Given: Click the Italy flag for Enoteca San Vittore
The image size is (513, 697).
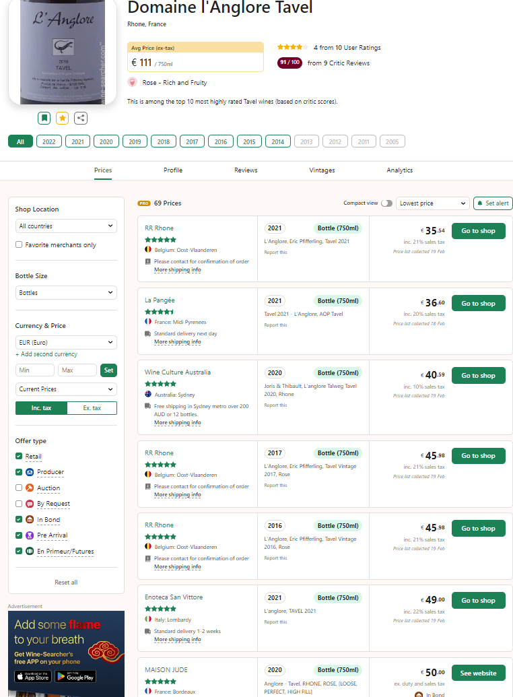Looking at the screenshot, I should pos(148,619).
